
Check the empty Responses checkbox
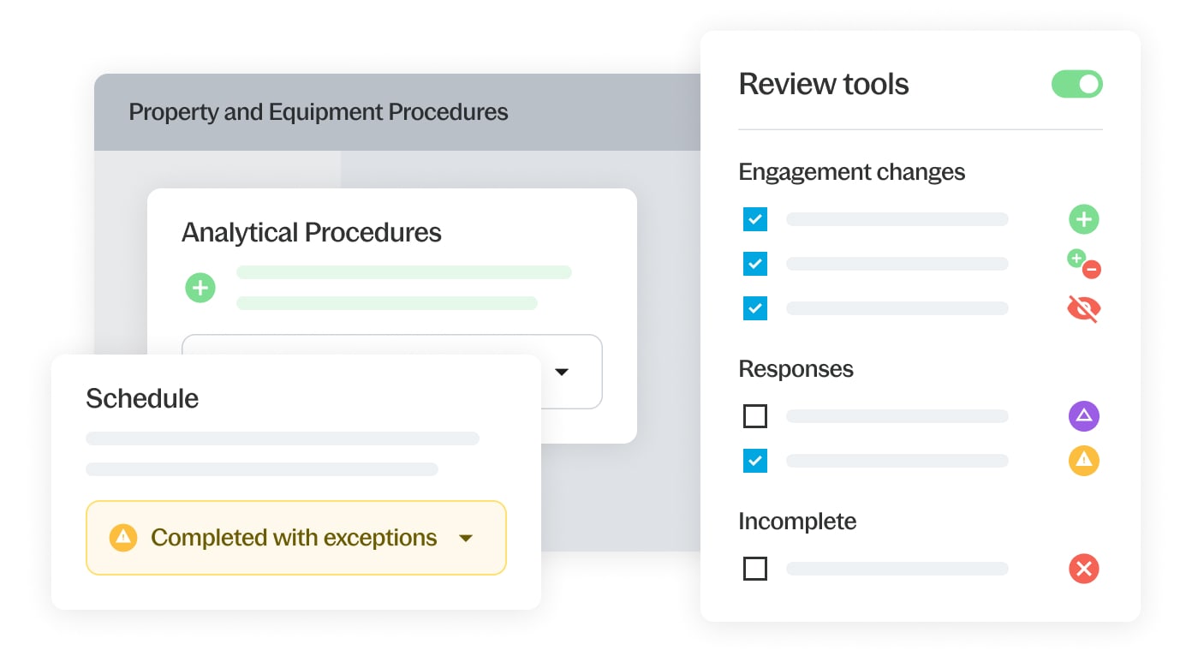pyautogui.click(x=754, y=415)
